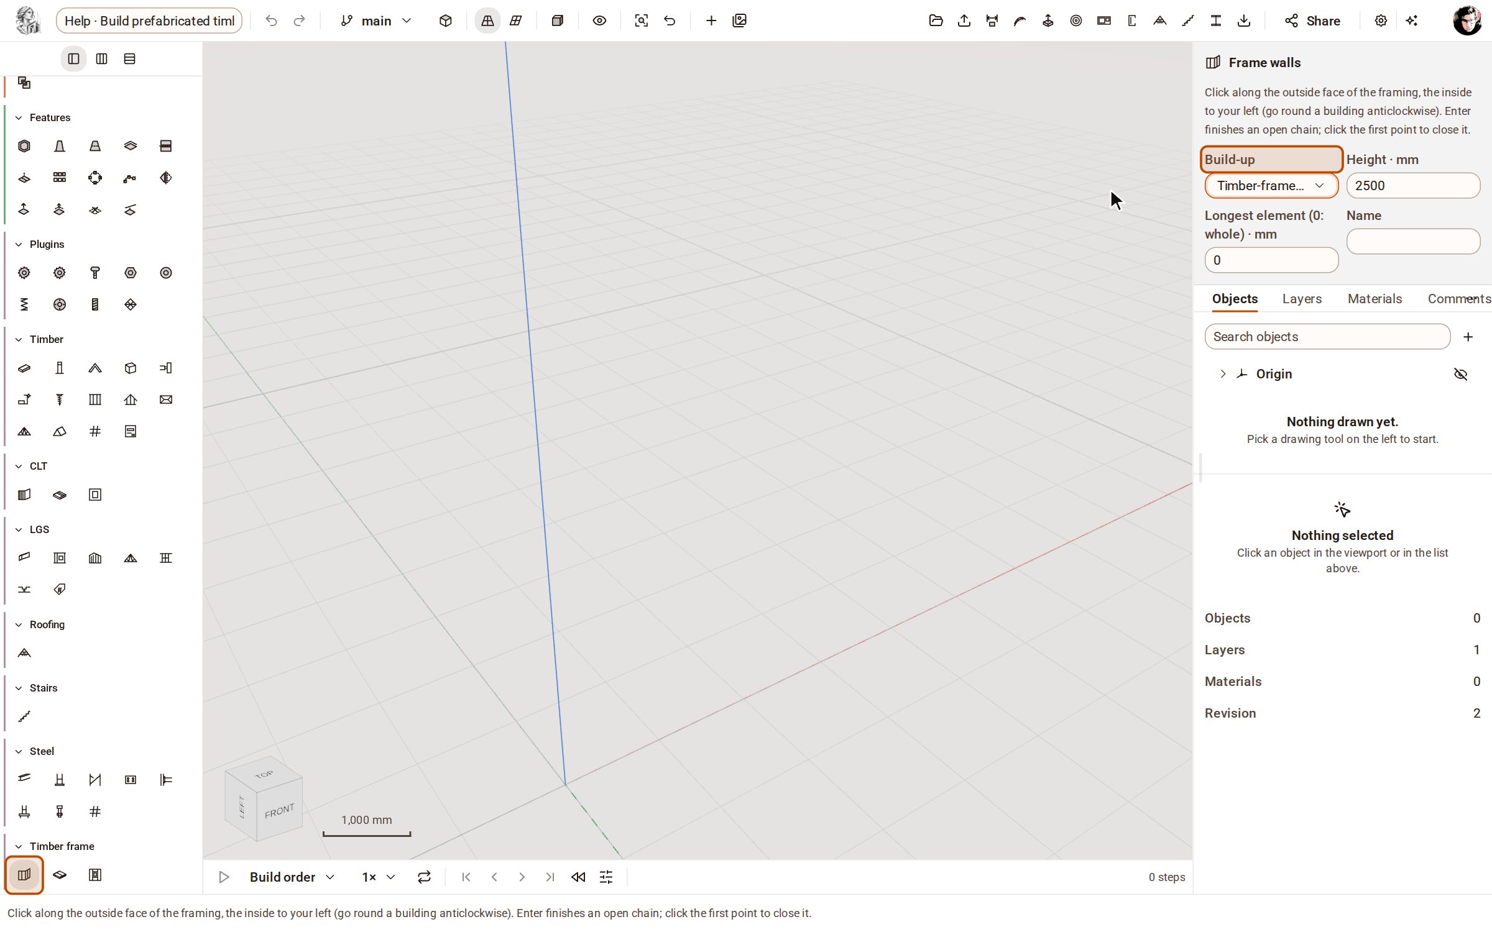Switch to the Materials tab
This screenshot has height=932, width=1492.
[1375, 299]
